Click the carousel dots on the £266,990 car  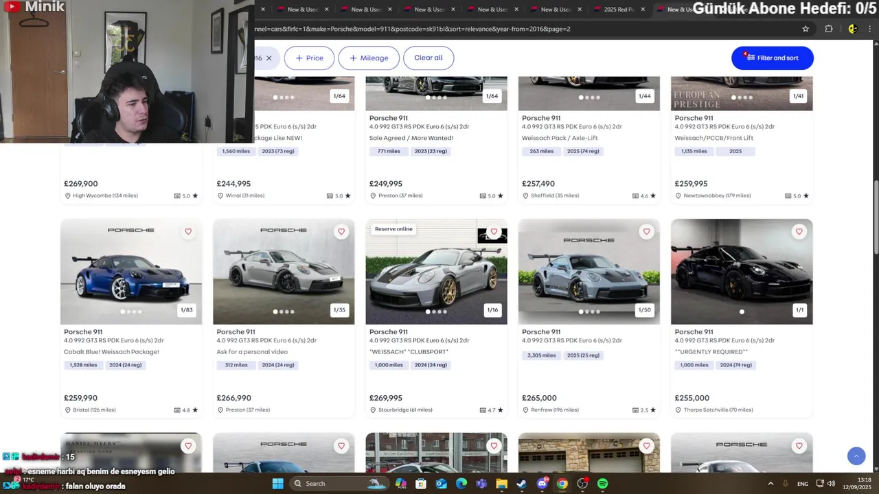coord(284,311)
